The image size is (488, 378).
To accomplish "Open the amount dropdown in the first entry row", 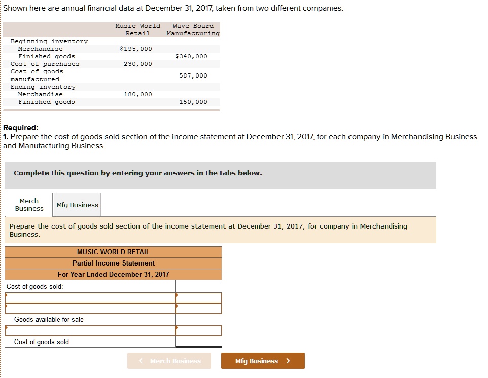I will [x=177, y=297].
